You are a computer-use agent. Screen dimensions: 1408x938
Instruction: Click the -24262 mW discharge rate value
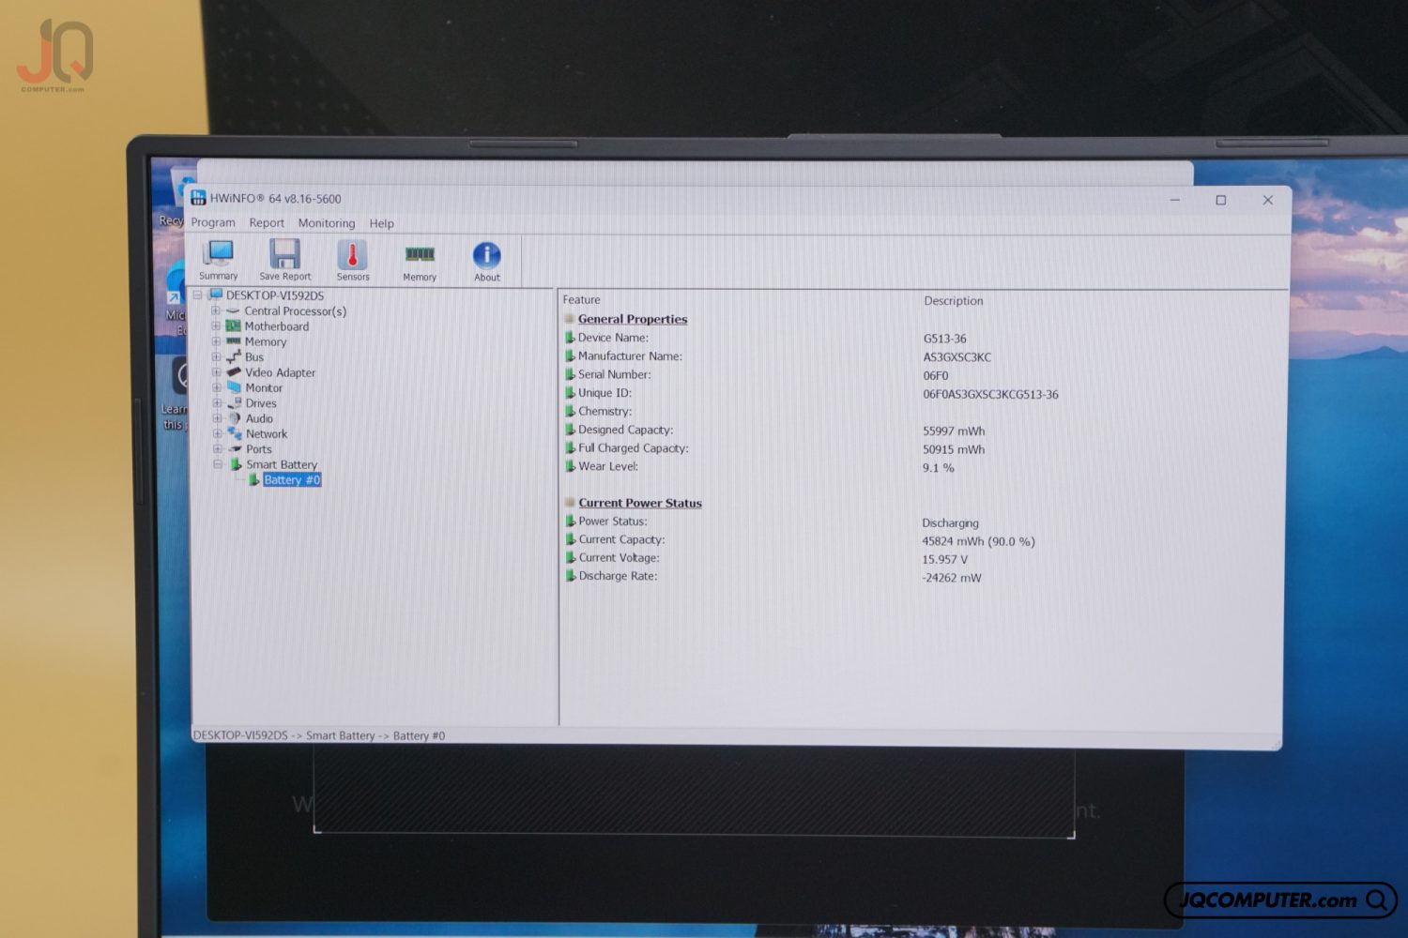[951, 578]
